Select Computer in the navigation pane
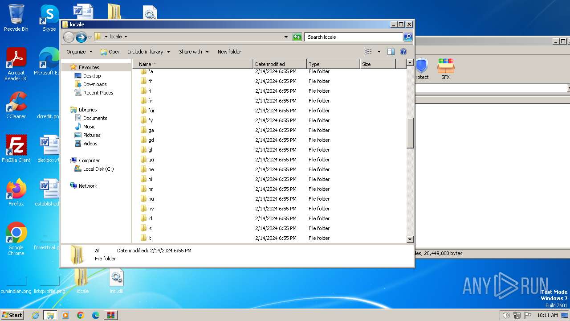Viewport: 570px width, 321px height. click(x=89, y=160)
